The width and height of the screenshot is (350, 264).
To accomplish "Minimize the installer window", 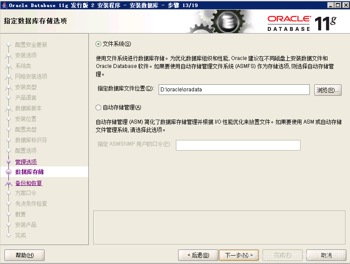I will pos(331,5).
